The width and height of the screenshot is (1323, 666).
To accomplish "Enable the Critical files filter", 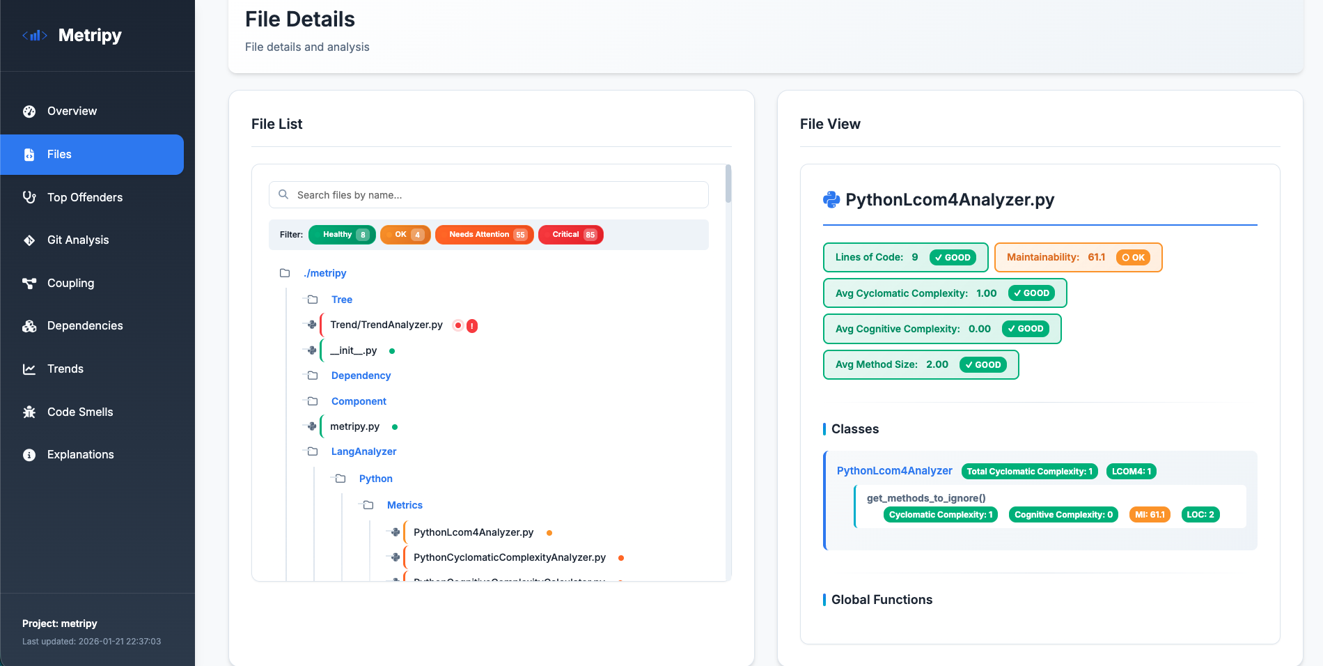I will [570, 235].
